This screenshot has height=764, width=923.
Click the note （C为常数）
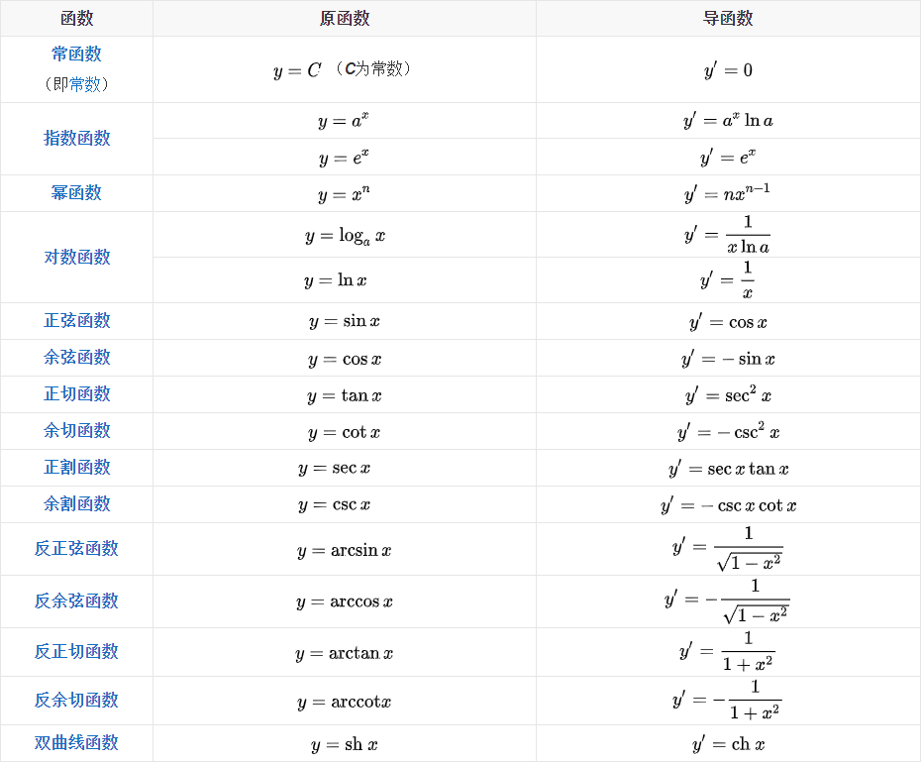[373, 69]
